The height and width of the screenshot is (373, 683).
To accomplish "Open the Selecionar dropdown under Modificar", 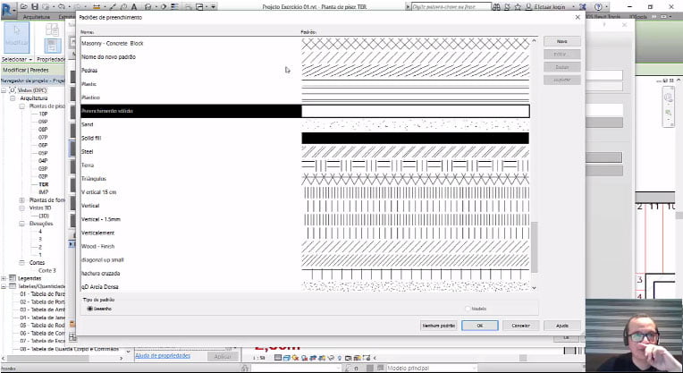I will [17, 59].
